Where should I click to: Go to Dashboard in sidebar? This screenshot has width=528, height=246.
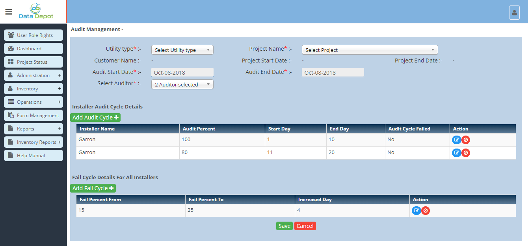[33, 49]
